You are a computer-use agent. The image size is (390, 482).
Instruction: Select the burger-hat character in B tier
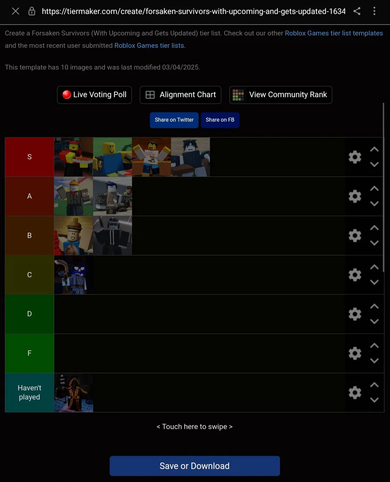click(74, 235)
